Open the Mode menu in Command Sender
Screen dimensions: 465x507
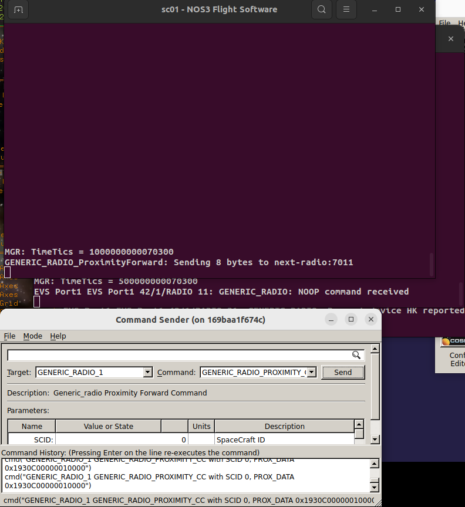[33, 336]
